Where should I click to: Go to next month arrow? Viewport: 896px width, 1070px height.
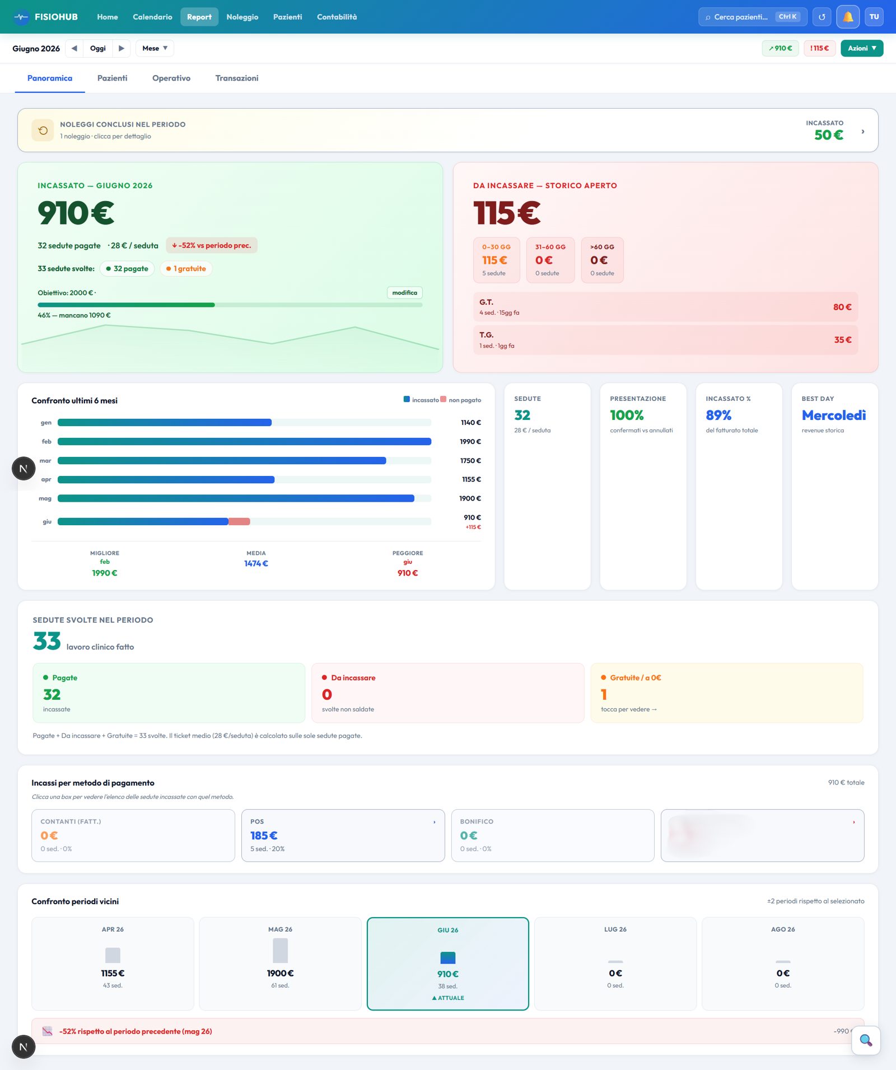pos(122,48)
